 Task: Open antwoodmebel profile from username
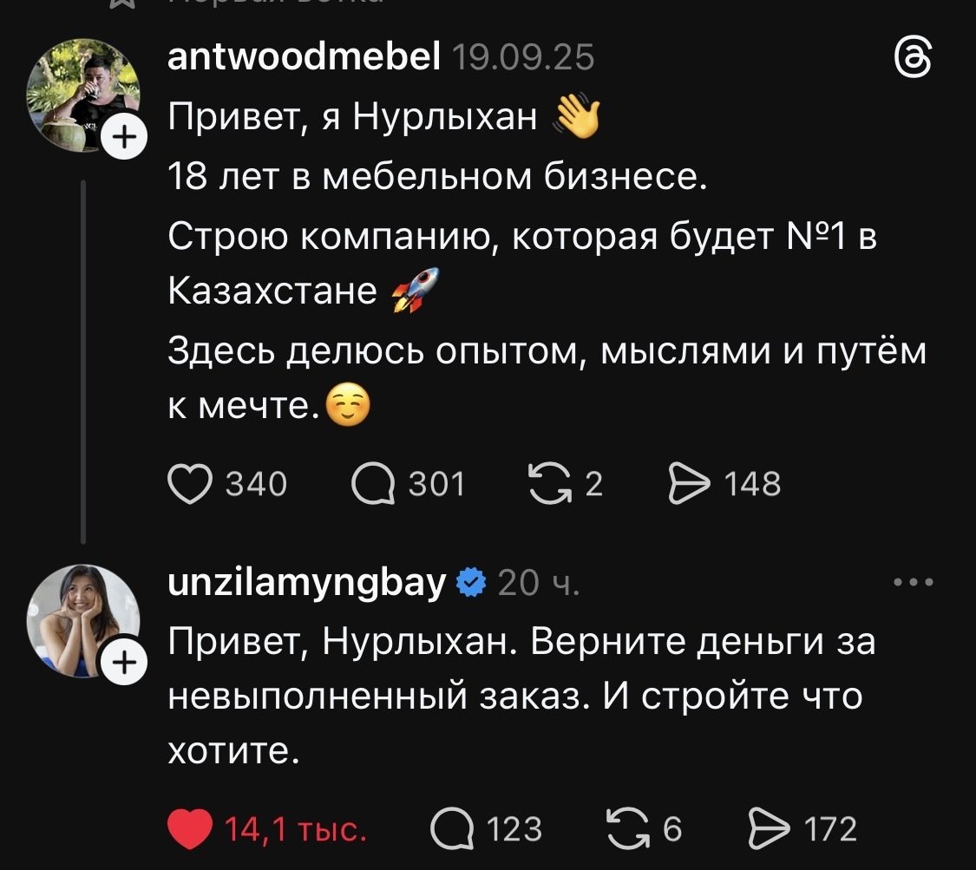click(305, 58)
